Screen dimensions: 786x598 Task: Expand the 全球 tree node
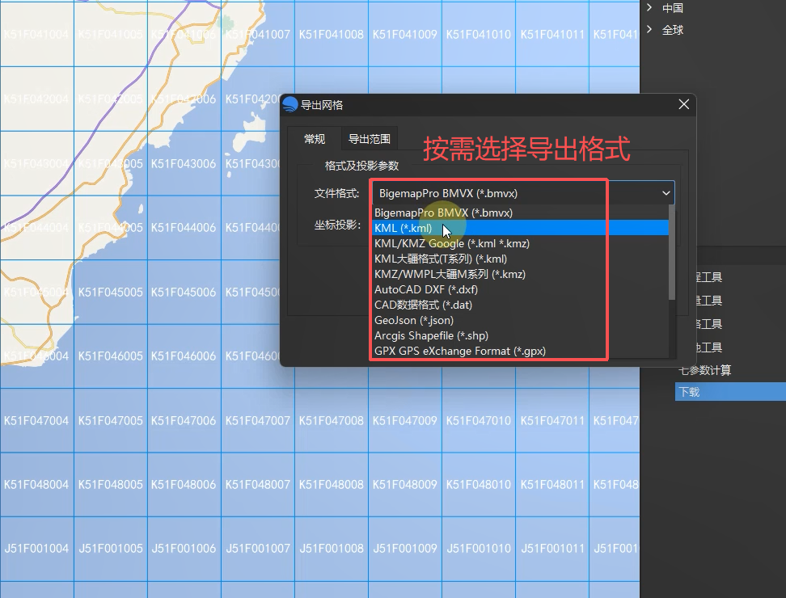649,30
